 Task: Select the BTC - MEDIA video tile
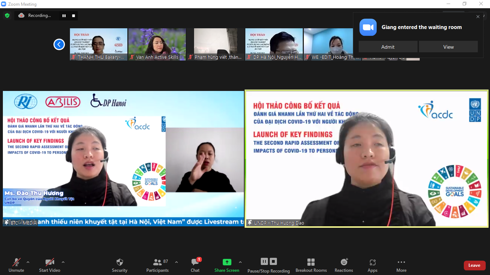coord(123,159)
